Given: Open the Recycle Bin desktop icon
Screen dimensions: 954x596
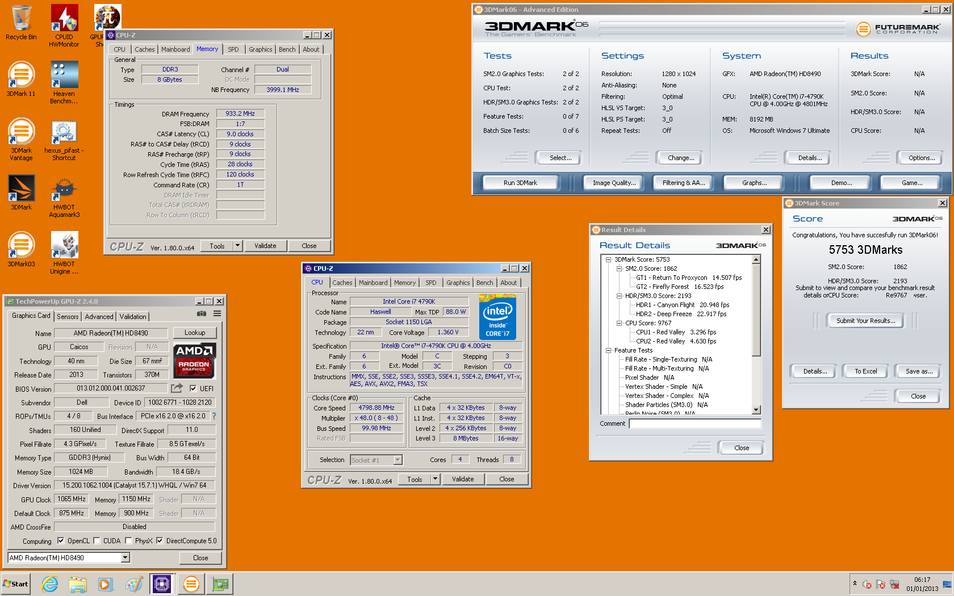Looking at the screenshot, I should point(21,23).
